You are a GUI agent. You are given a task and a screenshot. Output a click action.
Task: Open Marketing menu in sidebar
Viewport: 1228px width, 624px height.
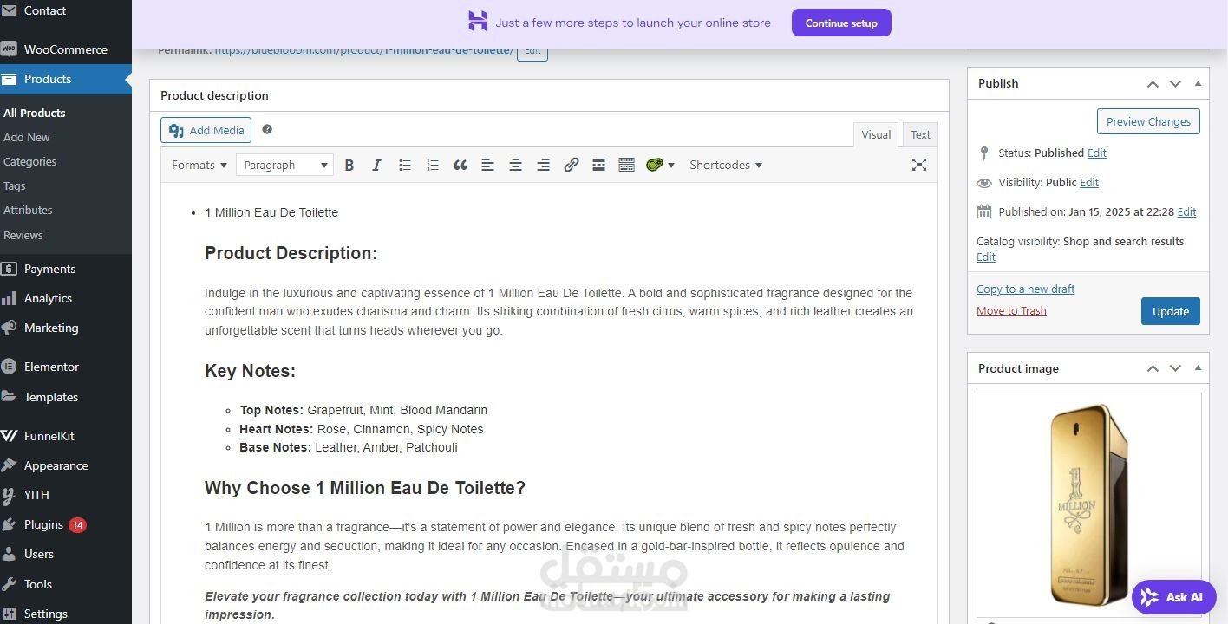click(66, 328)
